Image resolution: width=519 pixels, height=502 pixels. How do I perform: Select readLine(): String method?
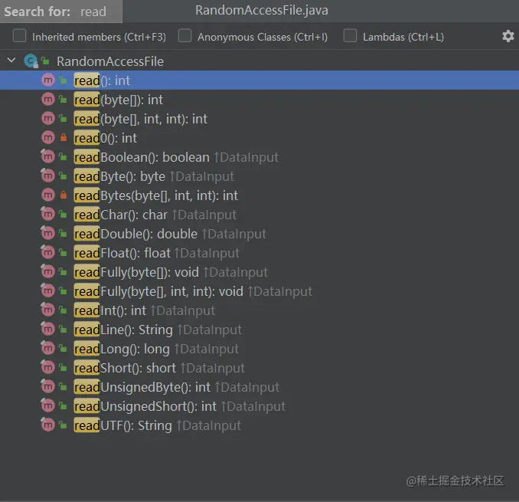158,330
